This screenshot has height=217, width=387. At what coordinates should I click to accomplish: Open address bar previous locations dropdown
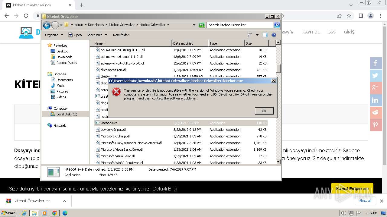click(194, 25)
